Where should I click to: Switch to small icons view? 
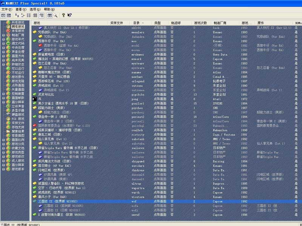coord(23,15)
